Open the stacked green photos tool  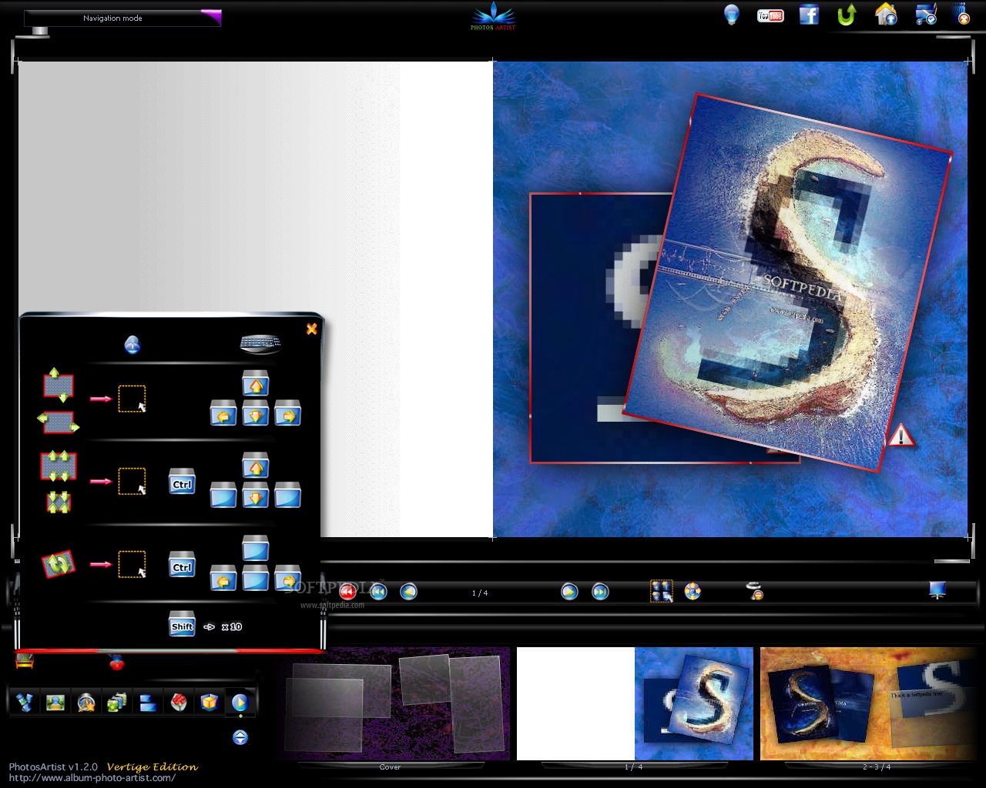click(117, 702)
